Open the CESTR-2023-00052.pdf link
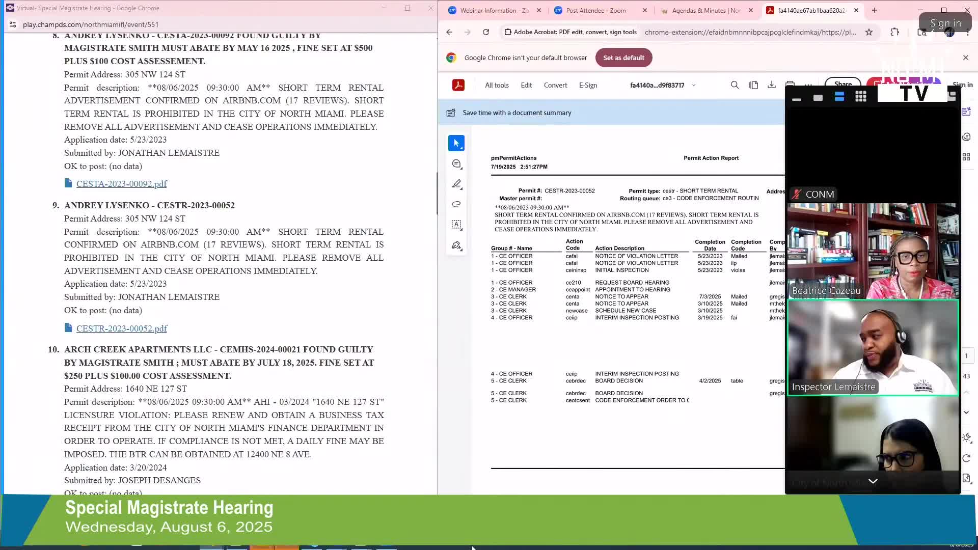978x550 pixels. point(122,328)
